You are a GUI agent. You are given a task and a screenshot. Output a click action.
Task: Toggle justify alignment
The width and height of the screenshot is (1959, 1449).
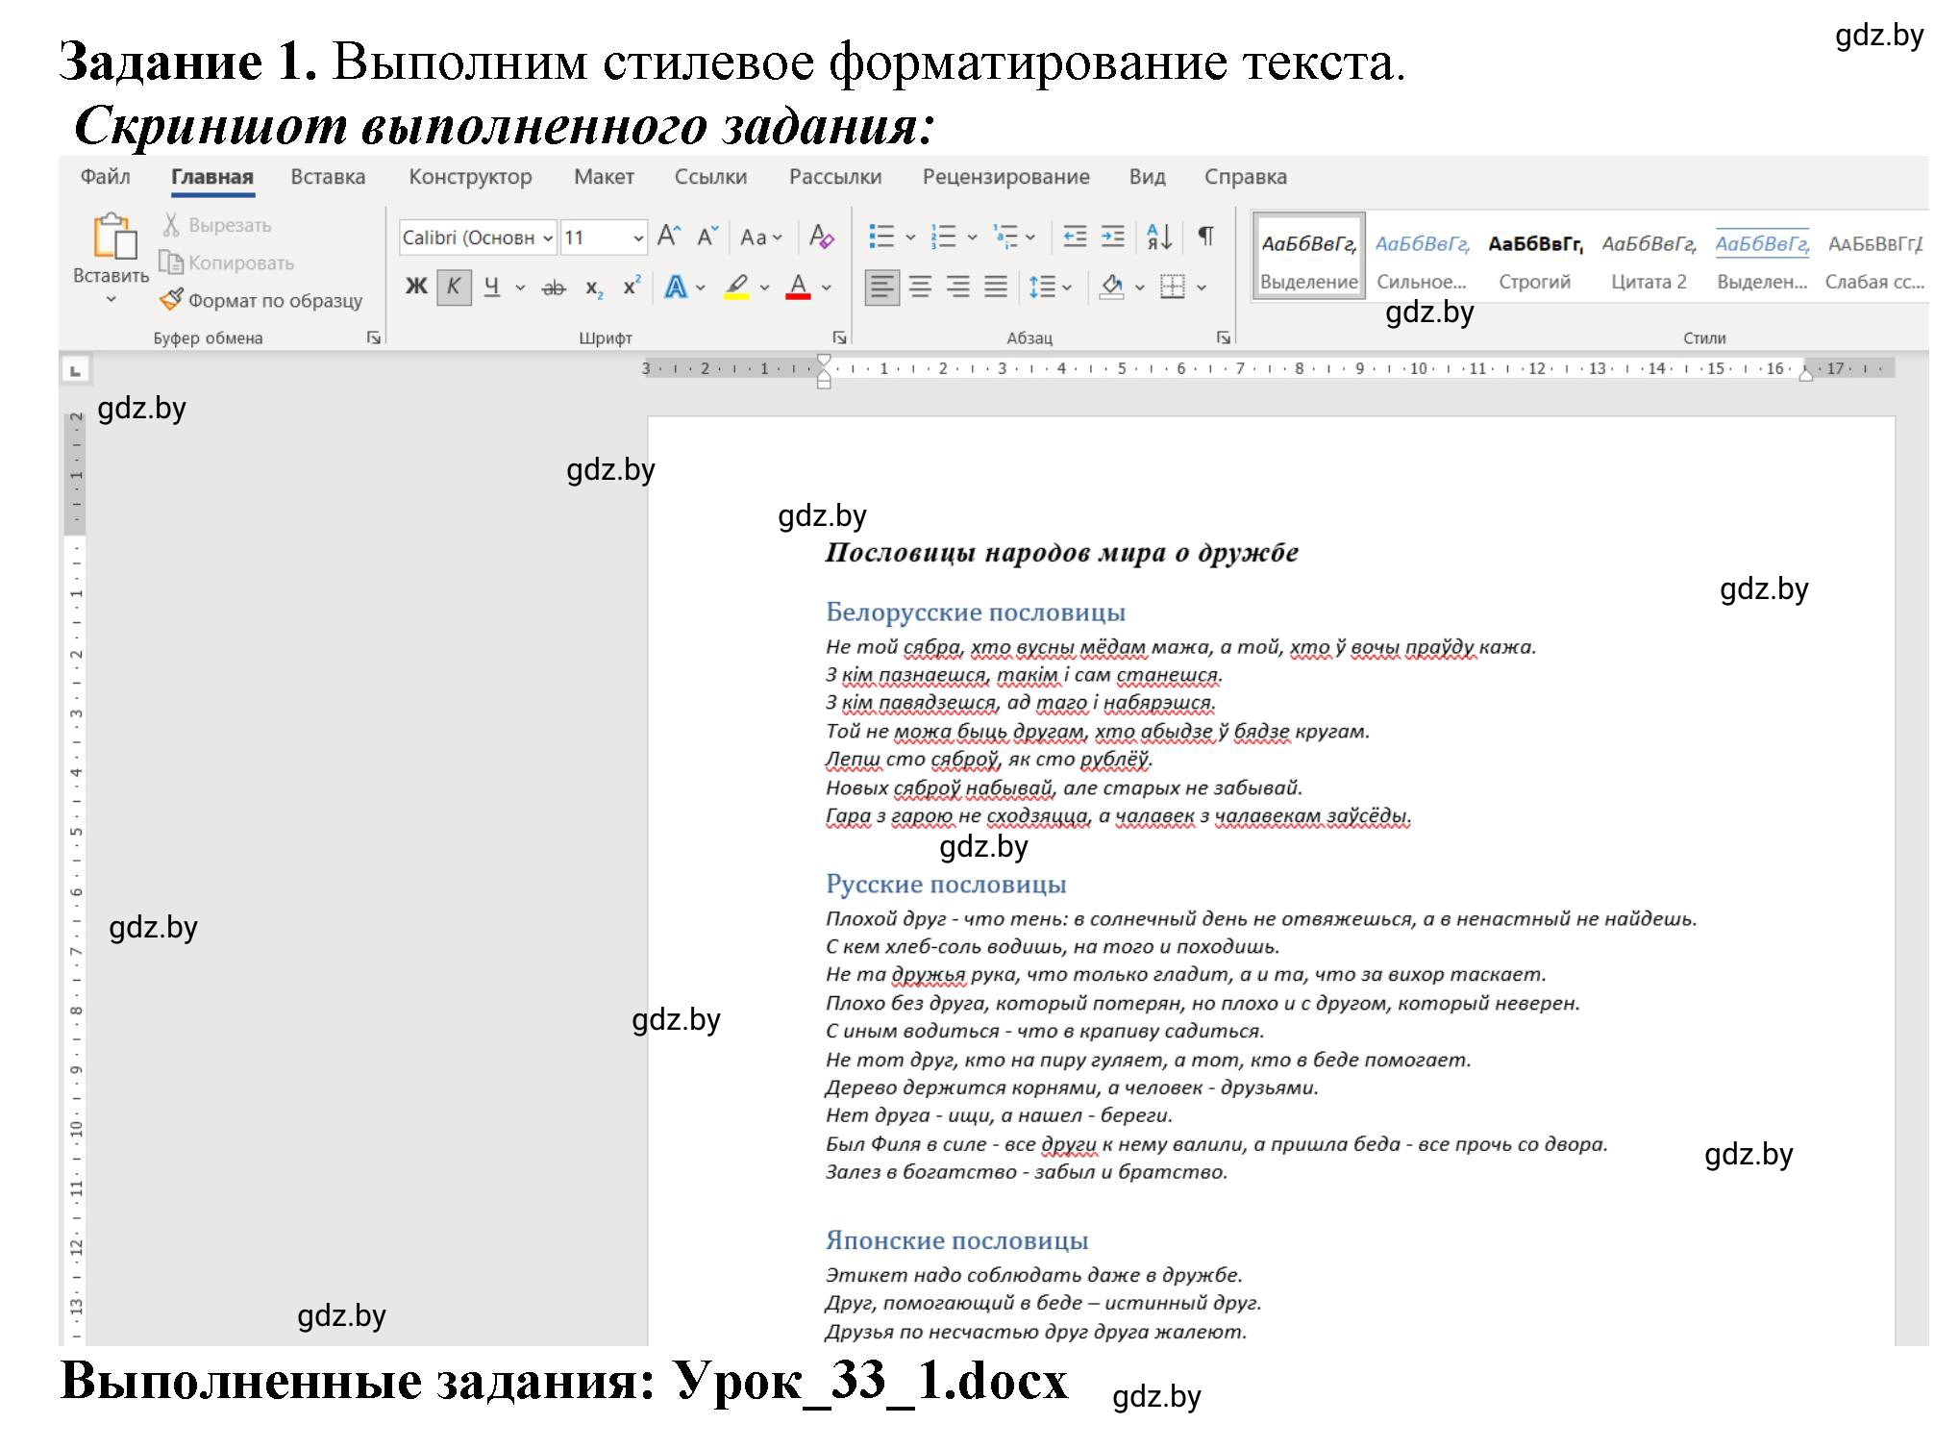tap(996, 287)
